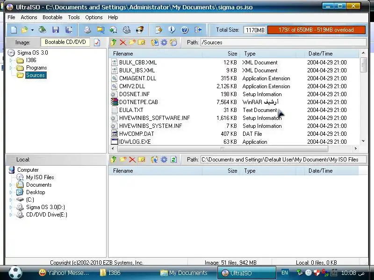This screenshot has height=280, width=374.
Task: Click the horizontal scrollbar of the image file list
Action: tap(223, 148)
